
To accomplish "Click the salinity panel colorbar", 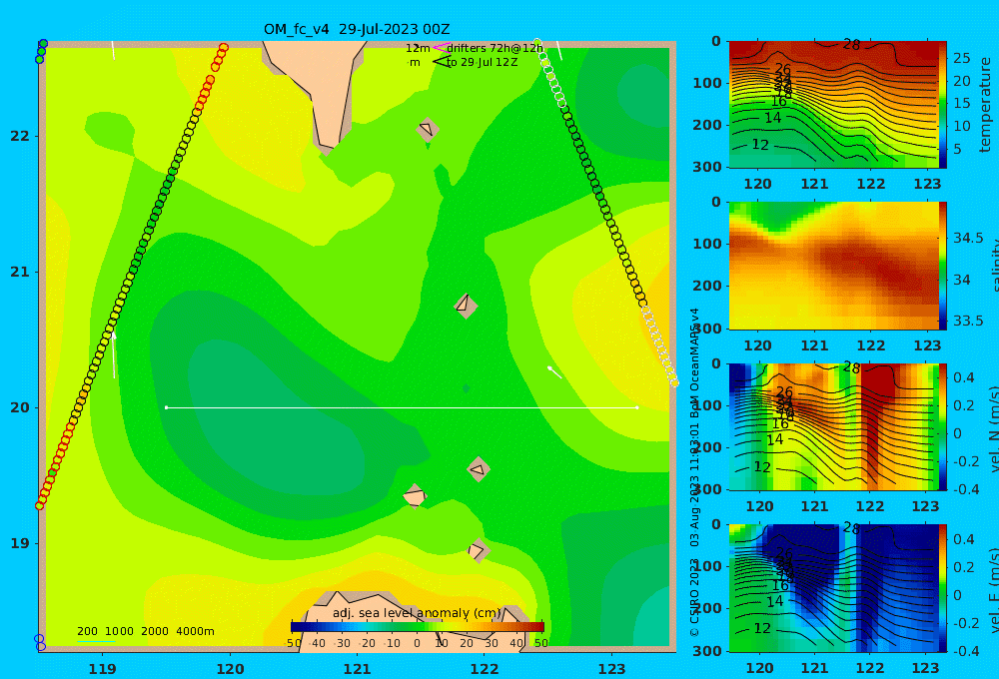I will click(942, 266).
